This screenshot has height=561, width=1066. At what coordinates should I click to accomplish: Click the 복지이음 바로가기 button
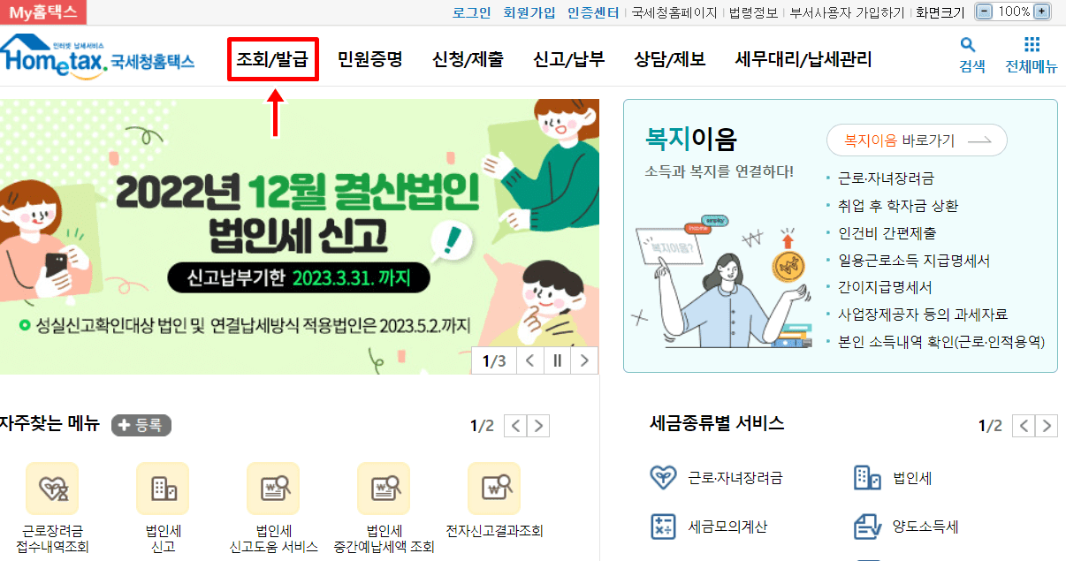[917, 140]
